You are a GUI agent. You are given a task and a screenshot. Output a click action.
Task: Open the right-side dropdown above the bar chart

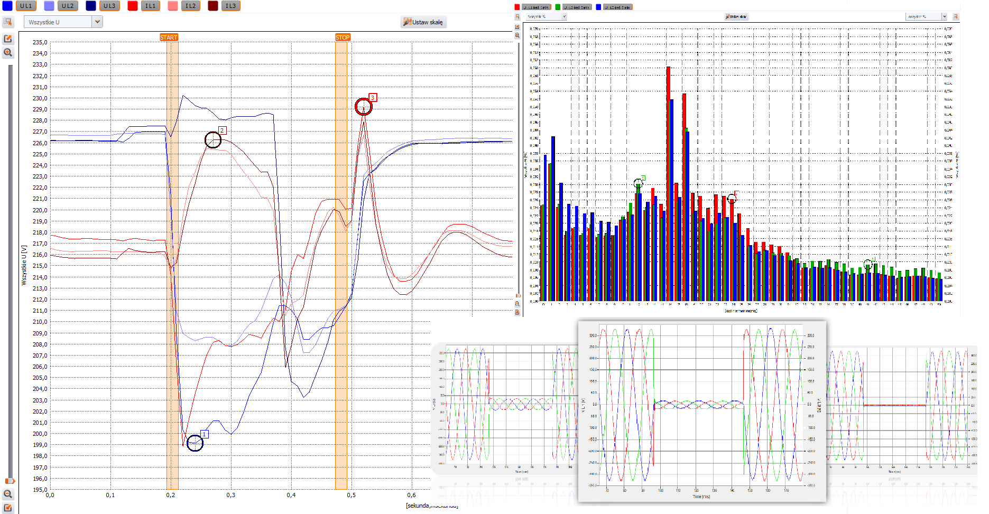(x=944, y=17)
